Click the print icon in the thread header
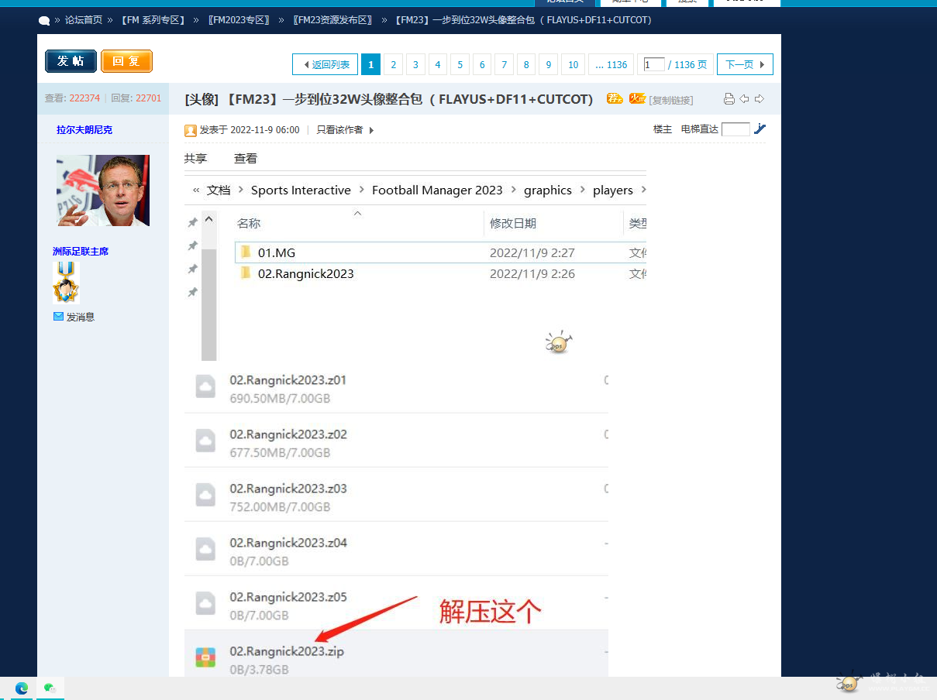Viewport: 937px width, 700px height. tap(729, 99)
